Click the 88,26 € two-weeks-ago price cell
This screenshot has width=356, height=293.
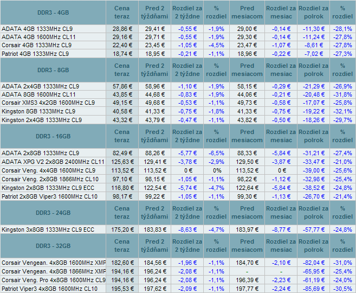click(x=155, y=153)
